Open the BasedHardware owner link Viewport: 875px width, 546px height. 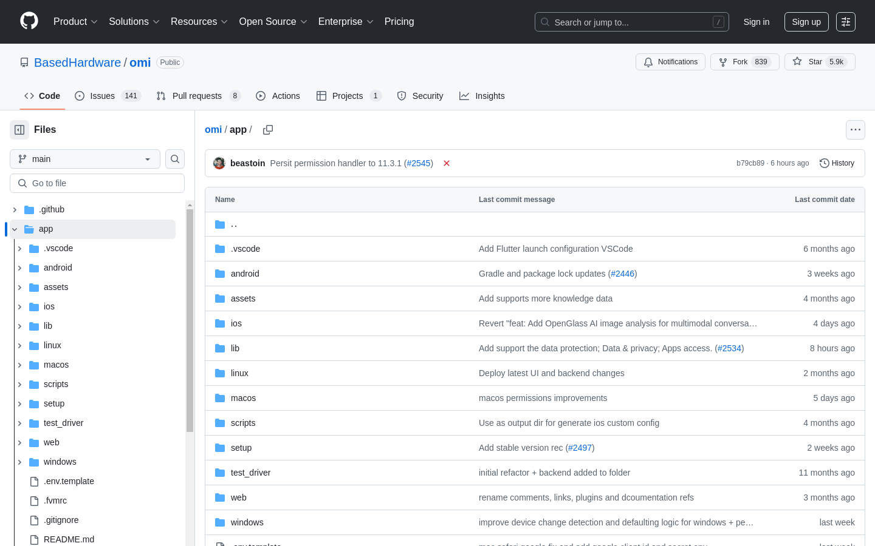tap(77, 62)
